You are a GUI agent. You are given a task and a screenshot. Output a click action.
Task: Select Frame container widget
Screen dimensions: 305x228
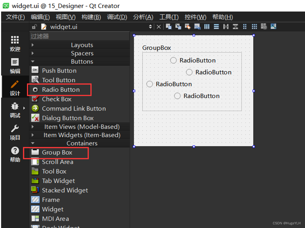79,200
